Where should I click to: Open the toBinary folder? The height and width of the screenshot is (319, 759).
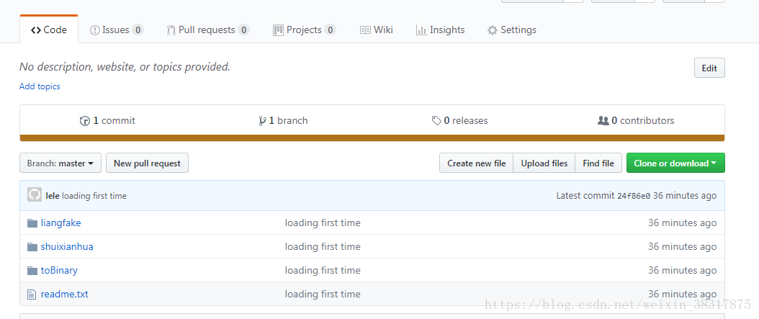(x=59, y=270)
